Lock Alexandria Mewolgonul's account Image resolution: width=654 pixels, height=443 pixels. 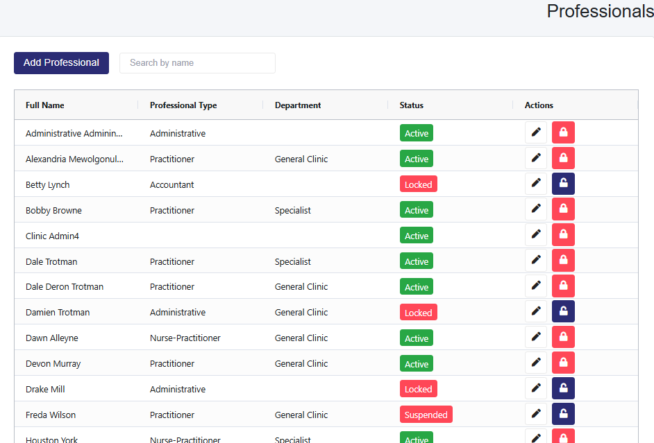tap(563, 158)
